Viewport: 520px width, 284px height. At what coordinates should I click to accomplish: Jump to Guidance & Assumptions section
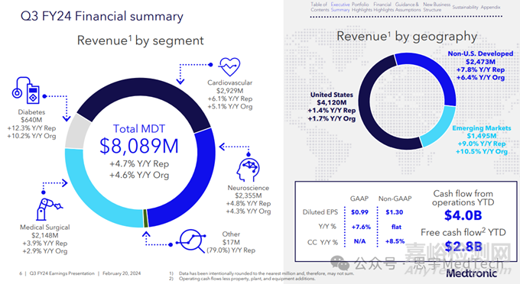coord(408,7)
